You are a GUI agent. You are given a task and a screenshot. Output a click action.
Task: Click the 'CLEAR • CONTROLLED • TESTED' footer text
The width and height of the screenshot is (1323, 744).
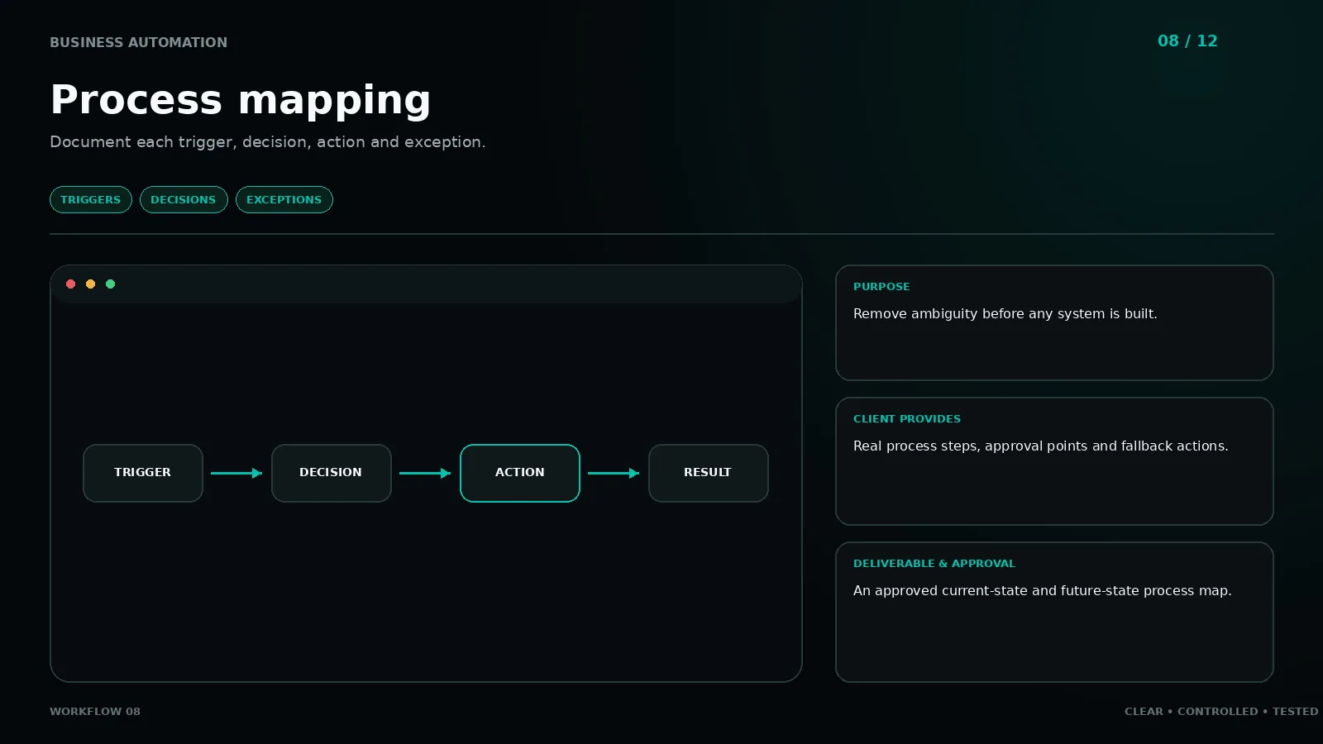click(1221, 712)
